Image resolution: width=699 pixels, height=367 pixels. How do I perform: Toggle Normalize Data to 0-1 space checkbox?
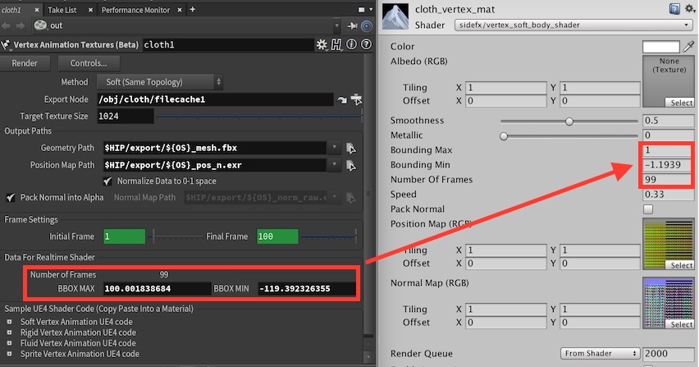pyautogui.click(x=108, y=181)
